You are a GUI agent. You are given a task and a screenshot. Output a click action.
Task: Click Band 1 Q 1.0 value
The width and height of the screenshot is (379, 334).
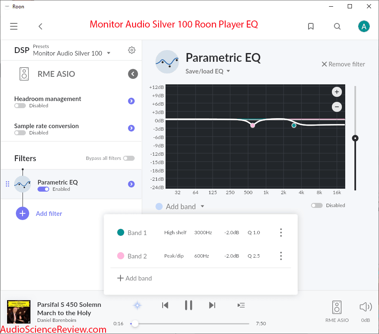coord(254,233)
